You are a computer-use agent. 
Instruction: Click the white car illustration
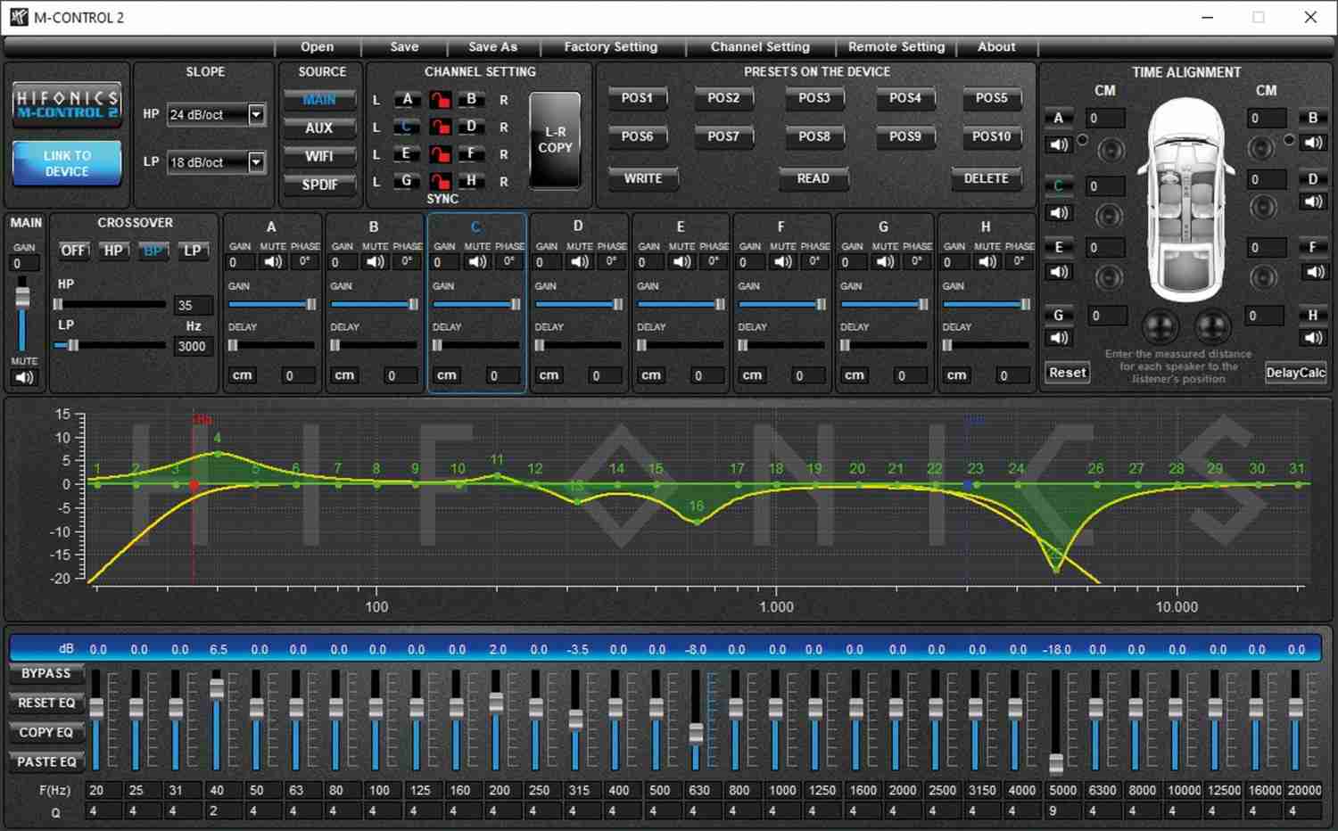(x=1186, y=201)
